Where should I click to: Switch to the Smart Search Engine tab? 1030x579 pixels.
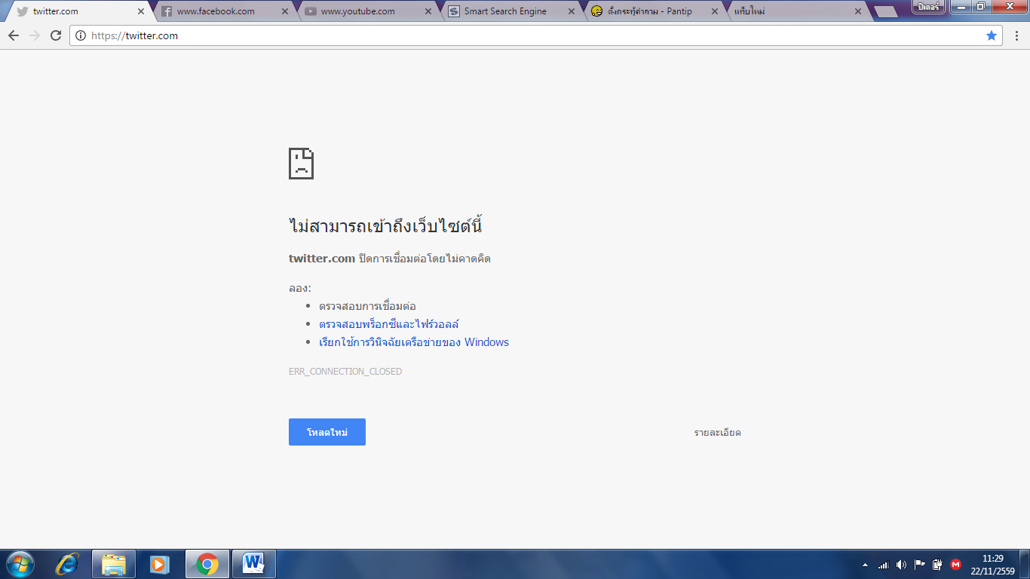pyautogui.click(x=510, y=11)
